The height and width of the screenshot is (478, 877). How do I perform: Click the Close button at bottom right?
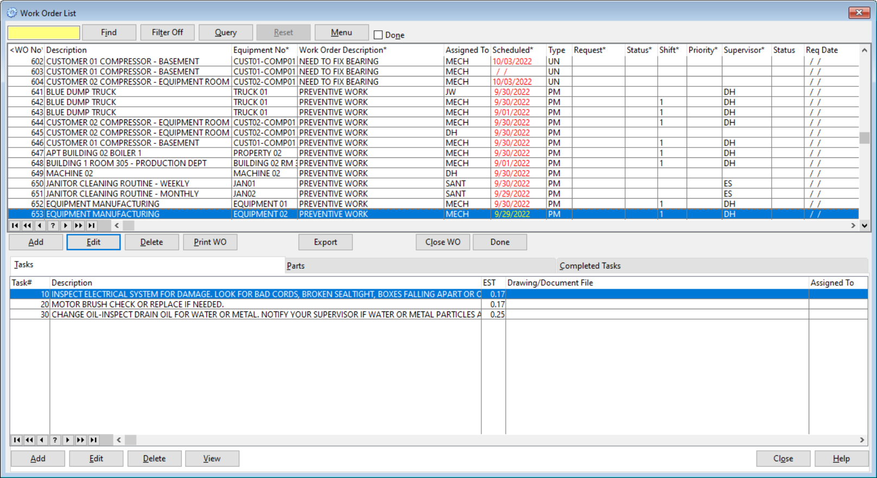point(783,458)
